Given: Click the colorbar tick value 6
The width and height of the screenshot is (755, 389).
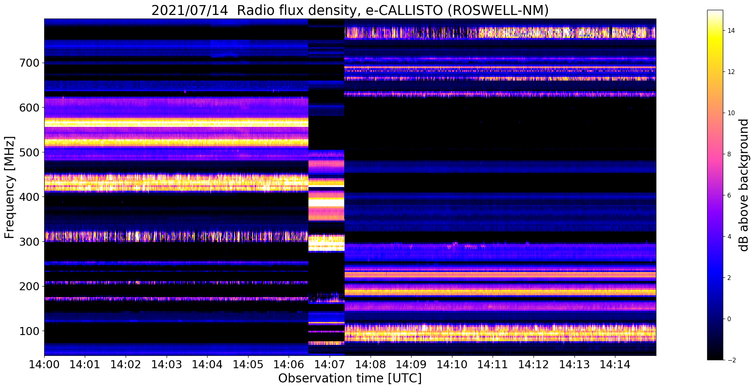Looking at the screenshot, I should (729, 195).
